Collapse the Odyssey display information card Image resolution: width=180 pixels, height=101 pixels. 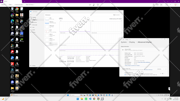[166, 50]
